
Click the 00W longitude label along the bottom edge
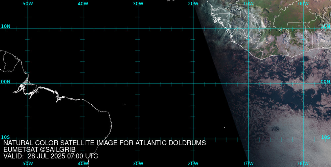pyautogui.click(x=304, y=163)
